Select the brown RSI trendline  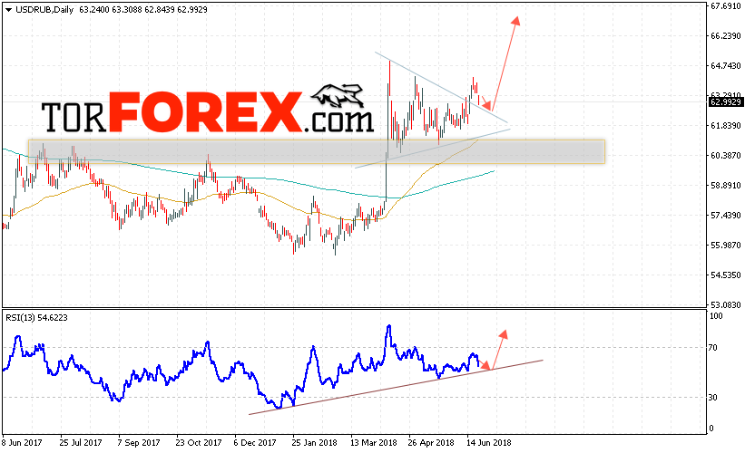click(396, 388)
